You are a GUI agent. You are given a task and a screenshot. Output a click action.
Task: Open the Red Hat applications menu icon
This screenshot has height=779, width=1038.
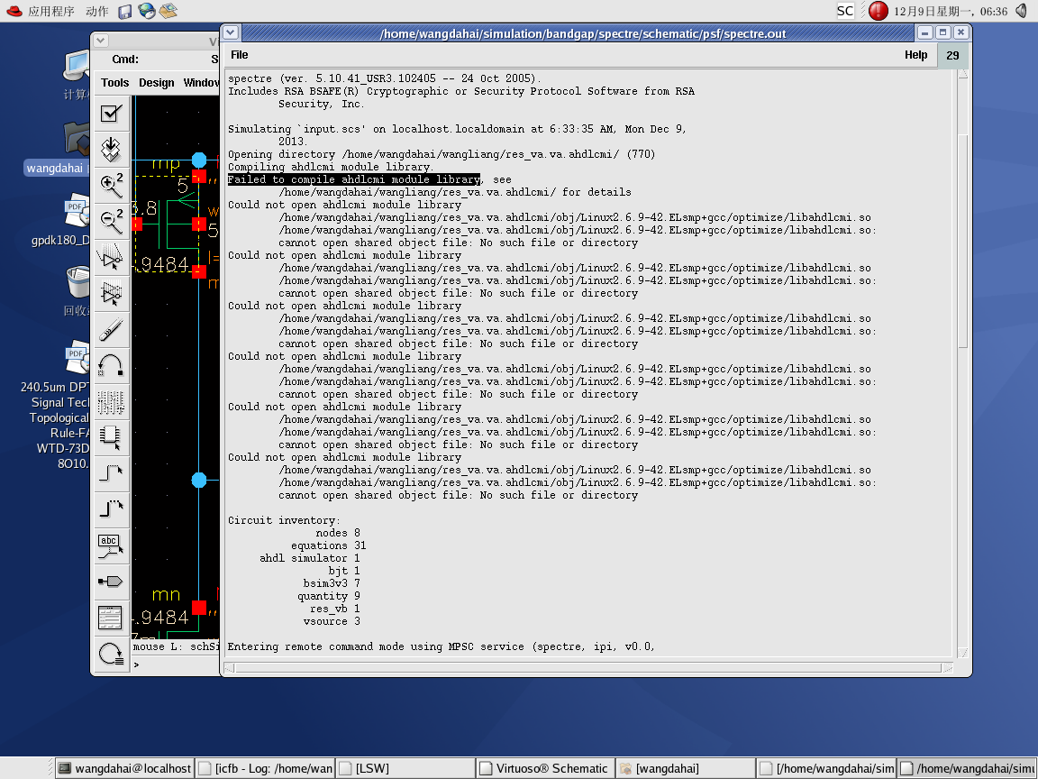click(14, 11)
